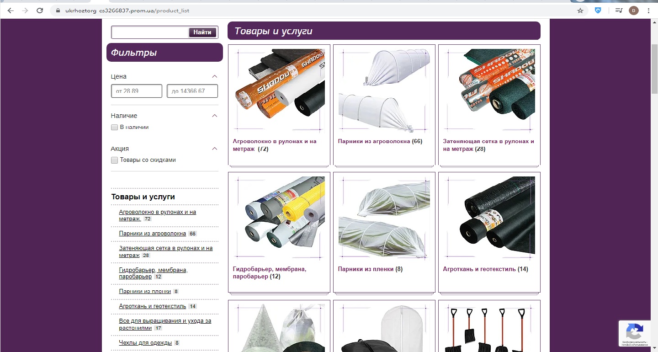View site info via the padlock icon
The height and width of the screenshot is (352, 658).
[58, 11]
